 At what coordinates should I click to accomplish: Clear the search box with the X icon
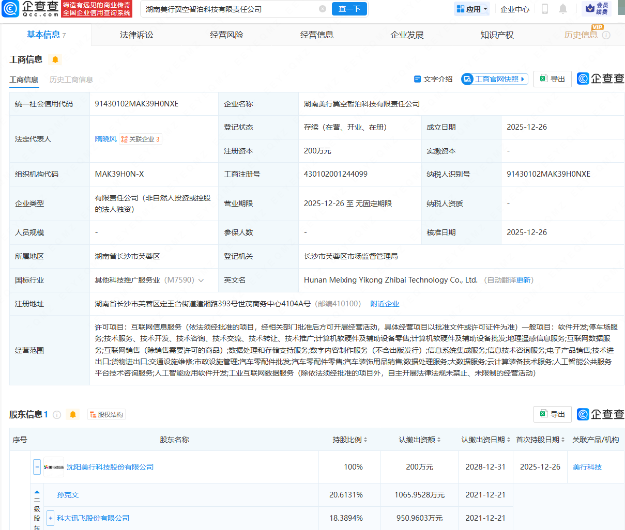click(x=323, y=9)
